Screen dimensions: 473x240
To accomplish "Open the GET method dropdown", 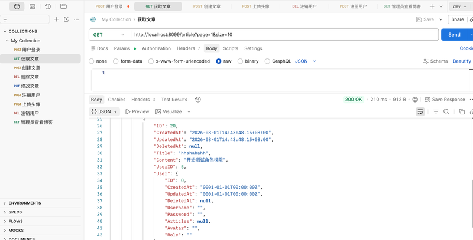I will [110, 35].
